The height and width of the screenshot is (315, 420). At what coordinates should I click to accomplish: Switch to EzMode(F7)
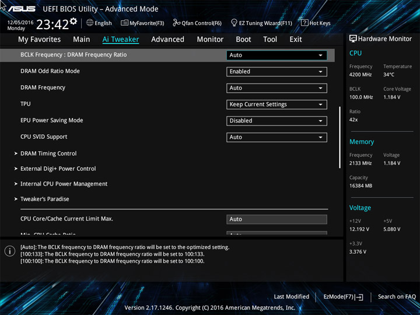click(339, 297)
